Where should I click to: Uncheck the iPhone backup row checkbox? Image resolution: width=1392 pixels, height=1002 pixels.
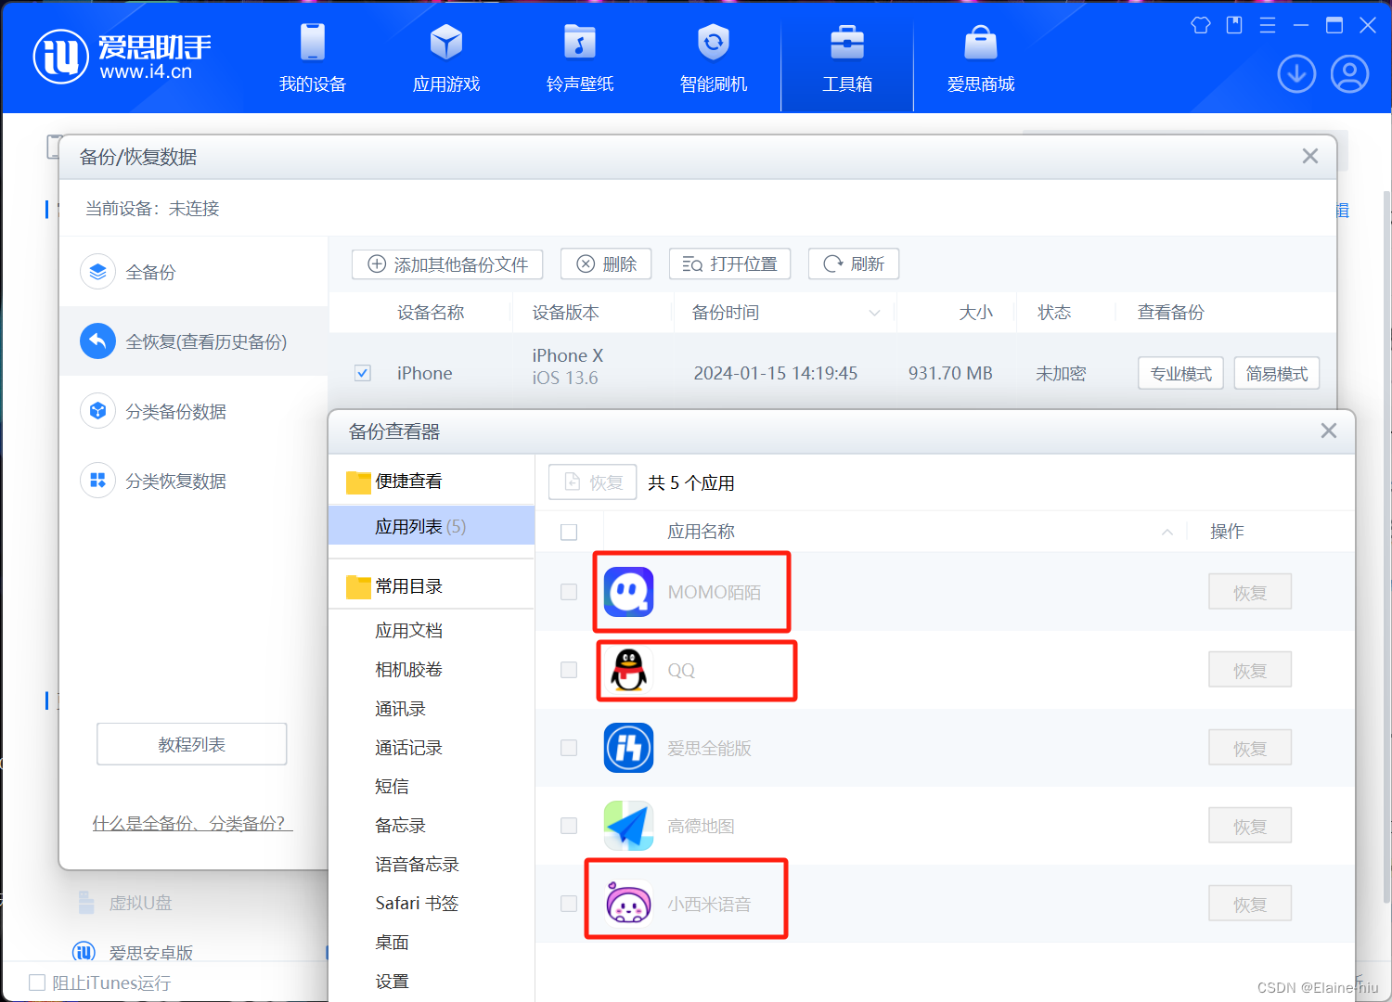click(363, 373)
